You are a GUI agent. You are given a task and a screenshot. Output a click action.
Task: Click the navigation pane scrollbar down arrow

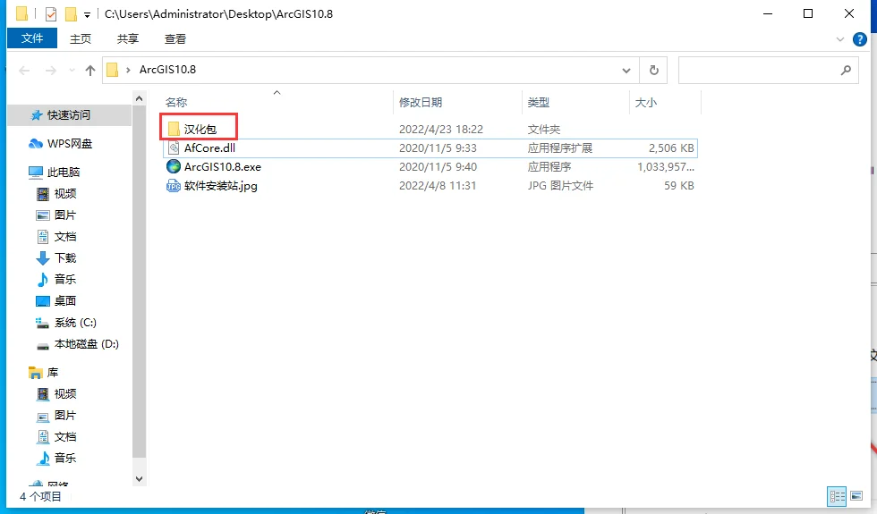pyautogui.click(x=140, y=479)
